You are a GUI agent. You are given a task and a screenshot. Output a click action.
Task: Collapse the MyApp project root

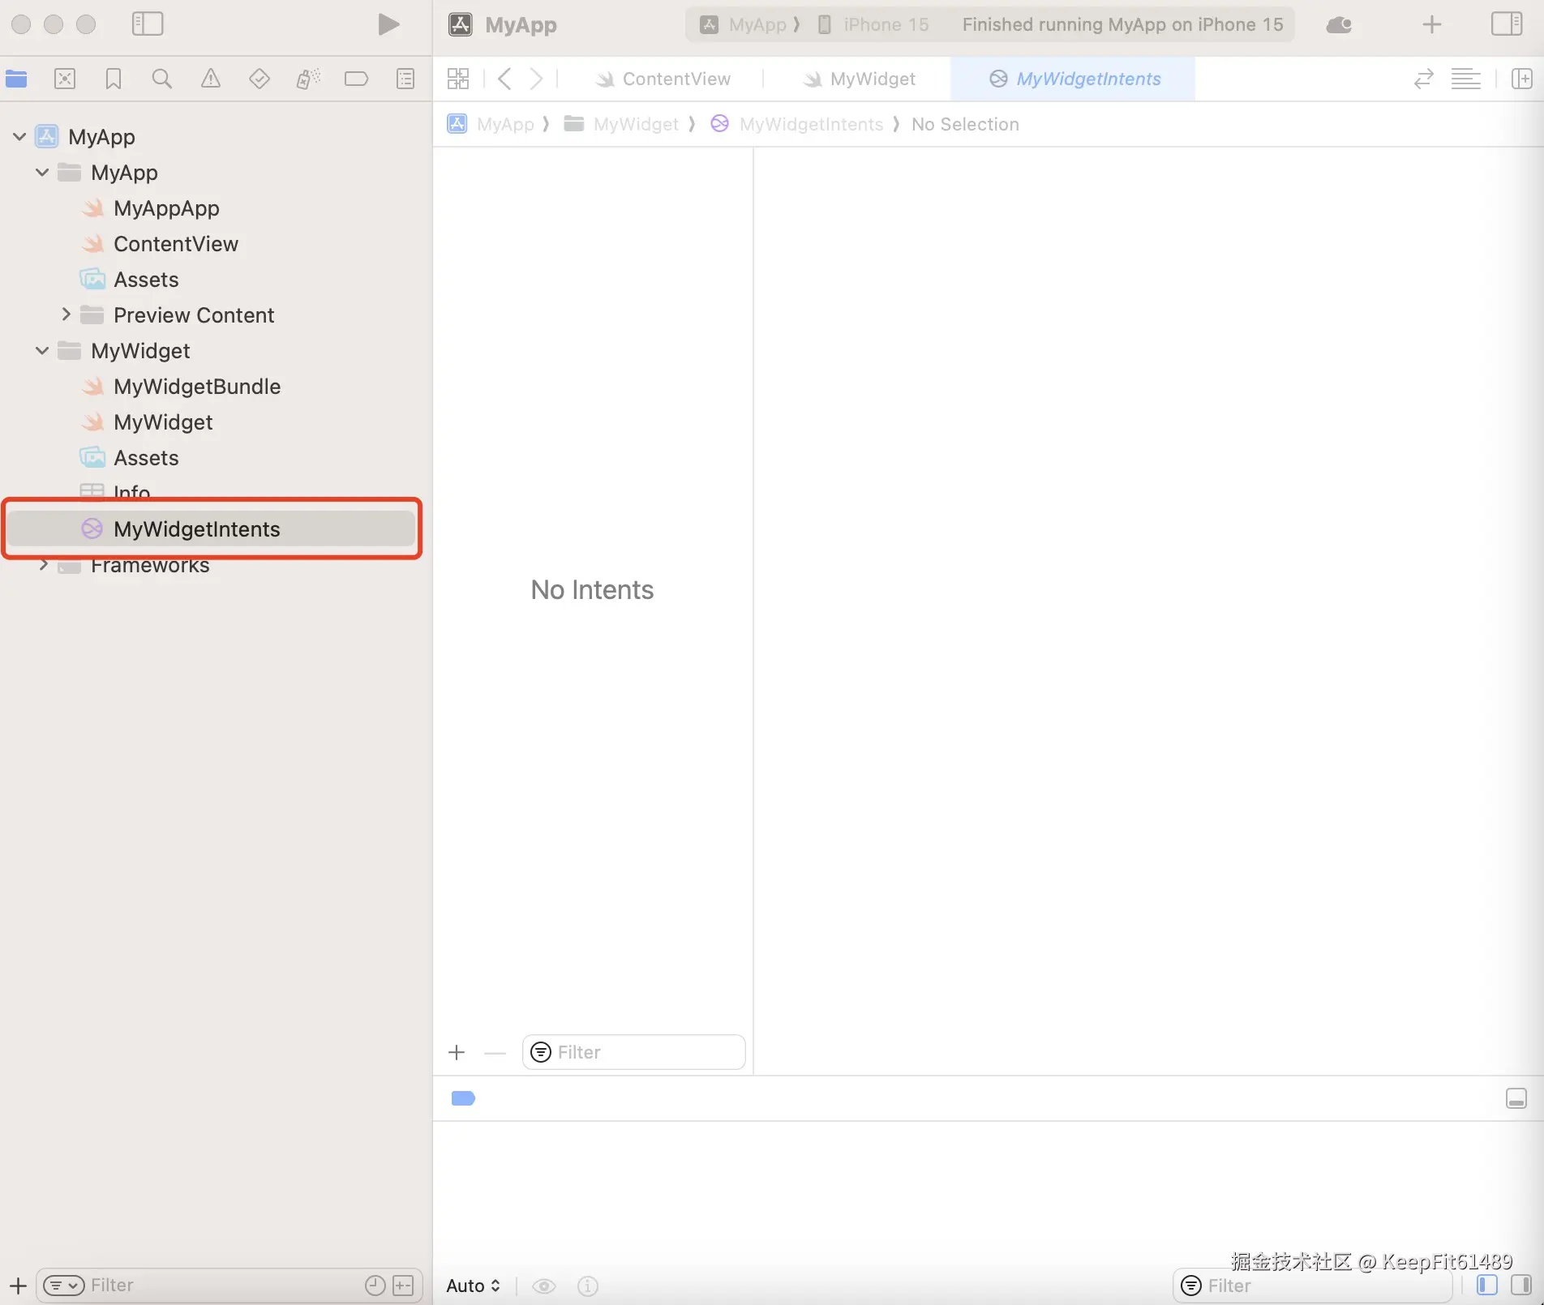(x=20, y=136)
